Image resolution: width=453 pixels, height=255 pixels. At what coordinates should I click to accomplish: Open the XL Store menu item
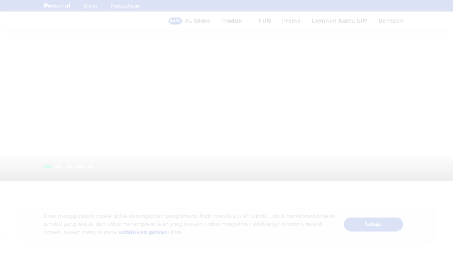tap(198, 21)
